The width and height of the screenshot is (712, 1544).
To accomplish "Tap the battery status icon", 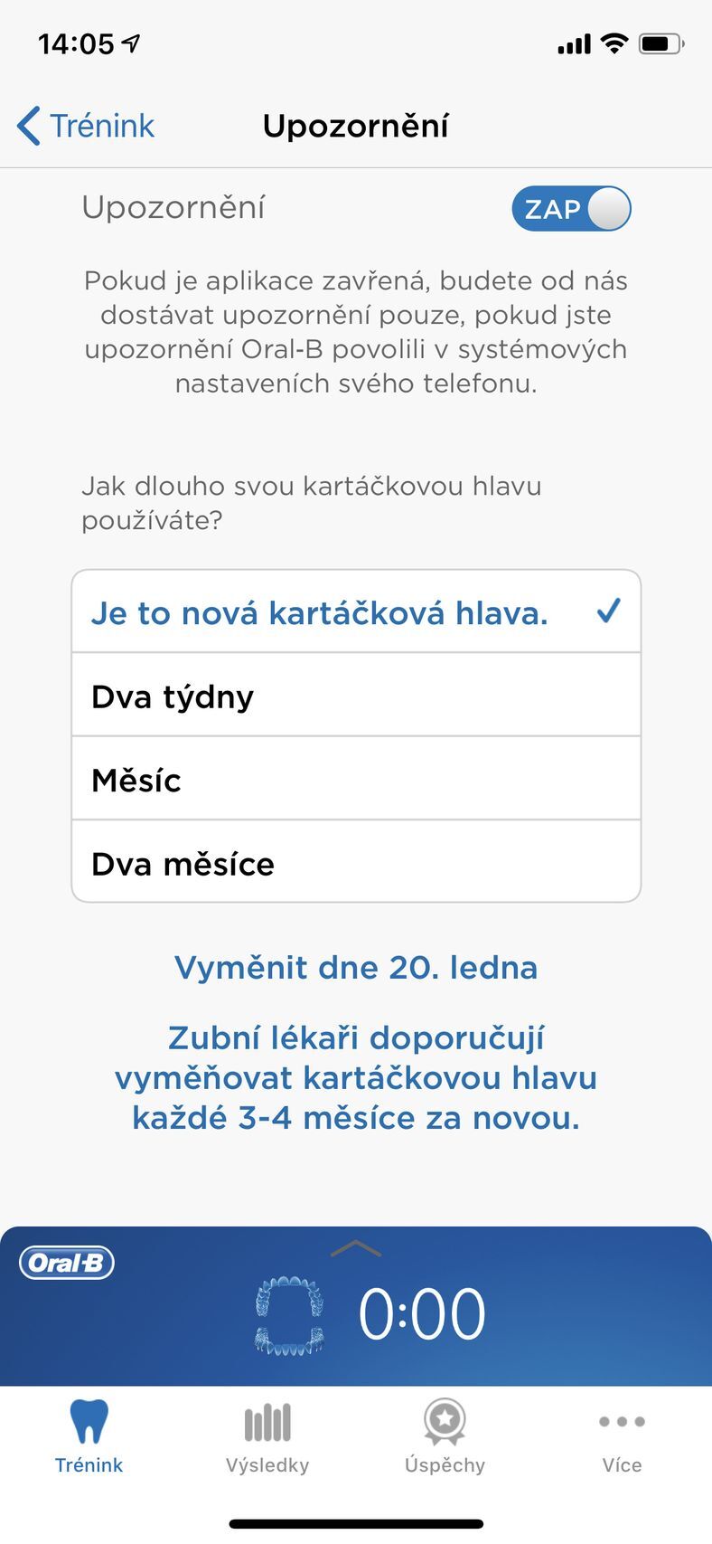I will pos(661,43).
